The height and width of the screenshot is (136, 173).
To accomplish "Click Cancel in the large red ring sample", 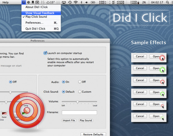I will pyautogui.click(x=140, y=56).
